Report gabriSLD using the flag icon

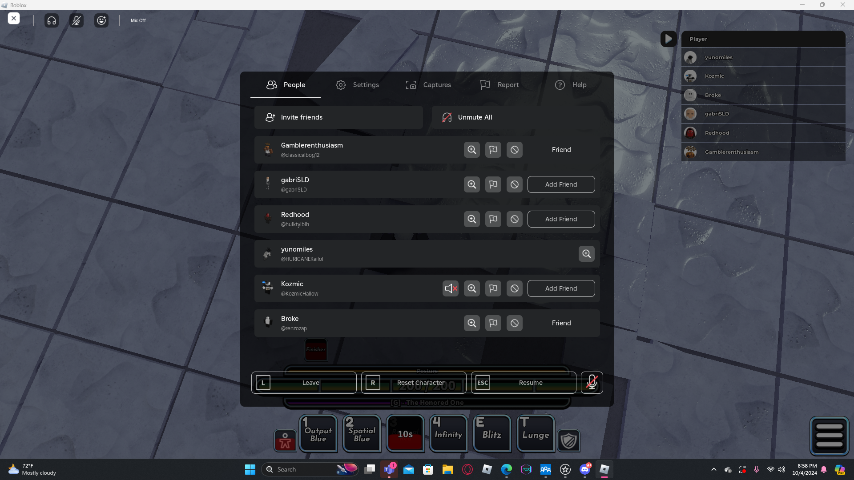(x=493, y=184)
